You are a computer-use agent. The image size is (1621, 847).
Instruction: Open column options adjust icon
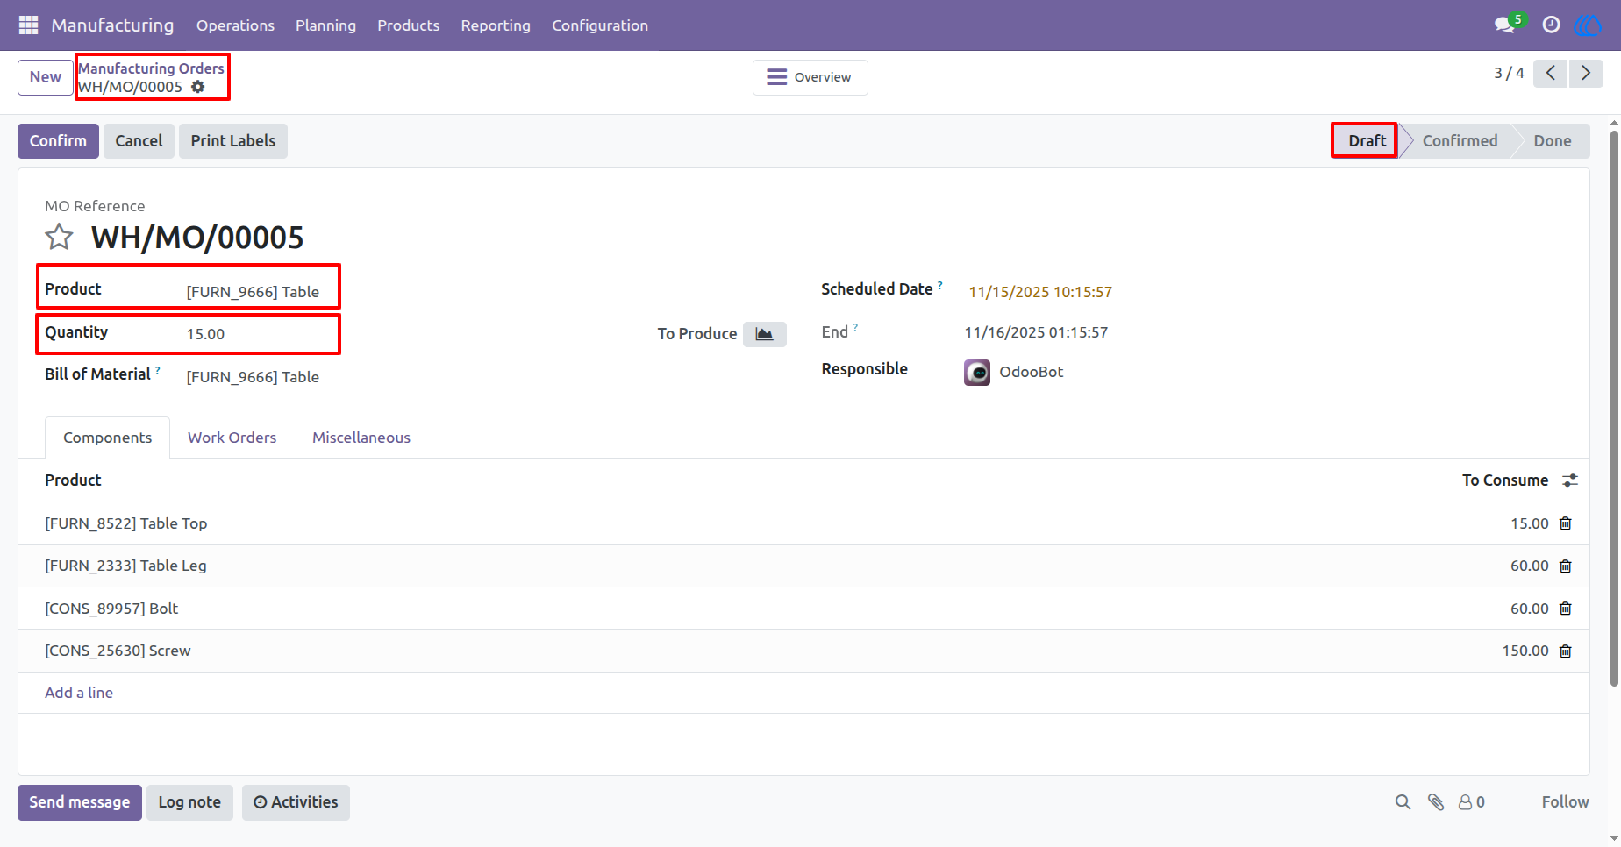pos(1570,480)
